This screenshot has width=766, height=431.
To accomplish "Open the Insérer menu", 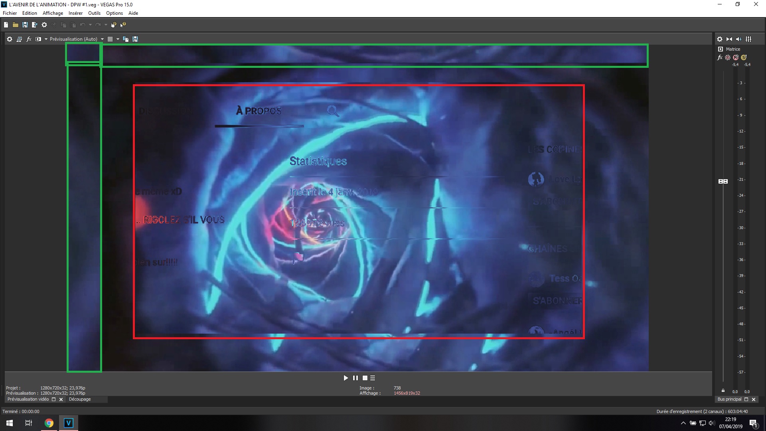I will 75,13.
